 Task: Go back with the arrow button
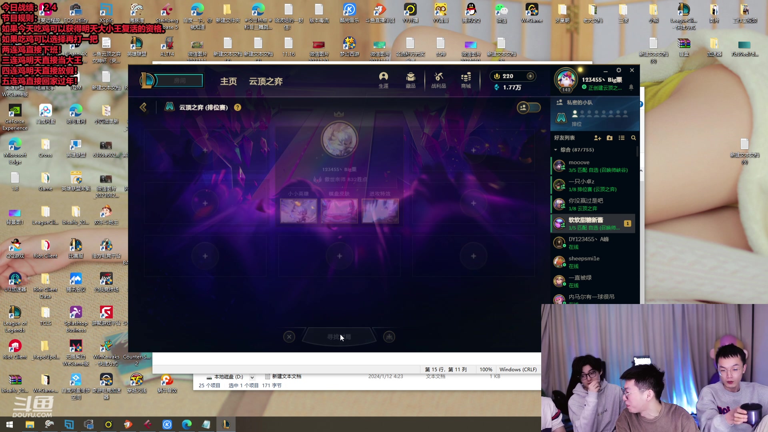tap(143, 107)
